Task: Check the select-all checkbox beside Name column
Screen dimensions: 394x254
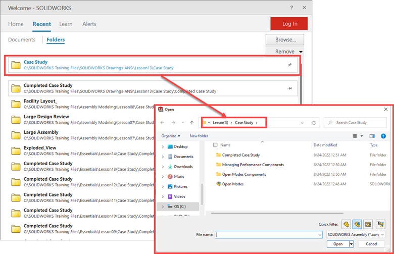Action: (x=215, y=145)
